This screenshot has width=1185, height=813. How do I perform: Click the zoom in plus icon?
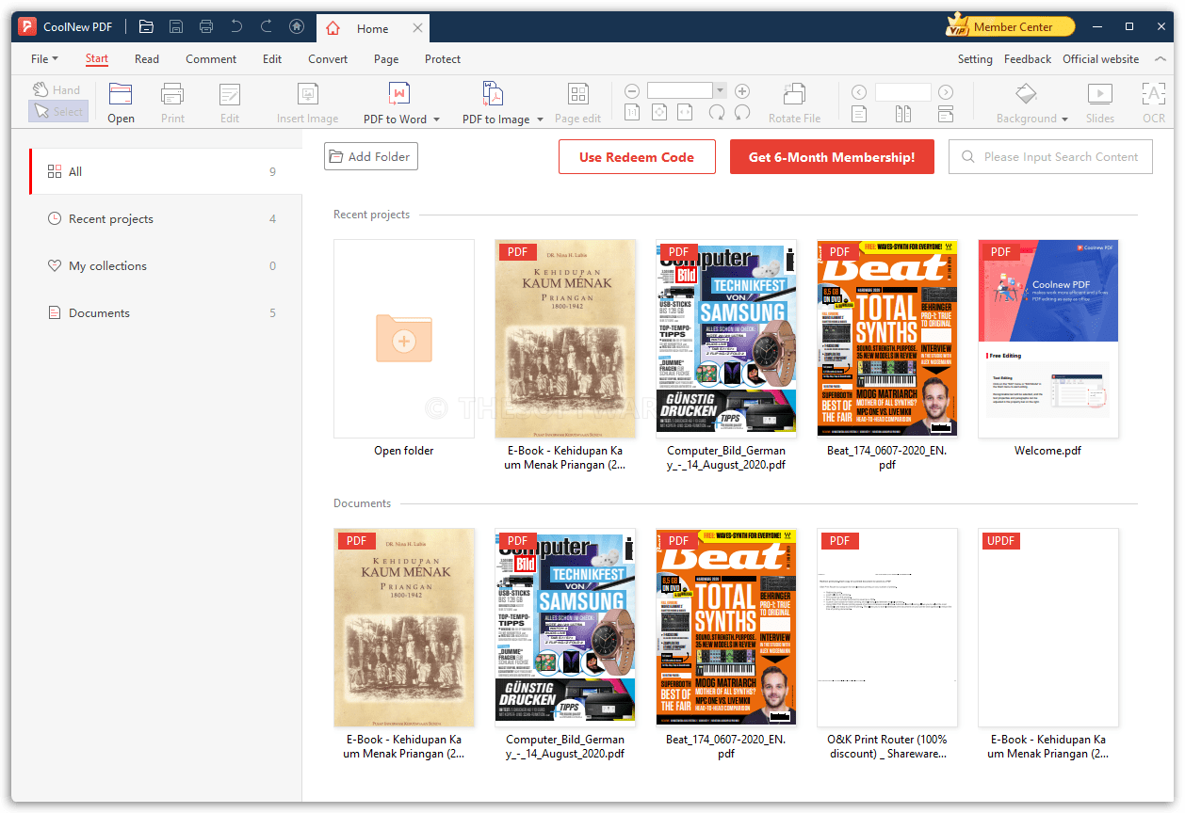pyautogui.click(x=742, y=91)
